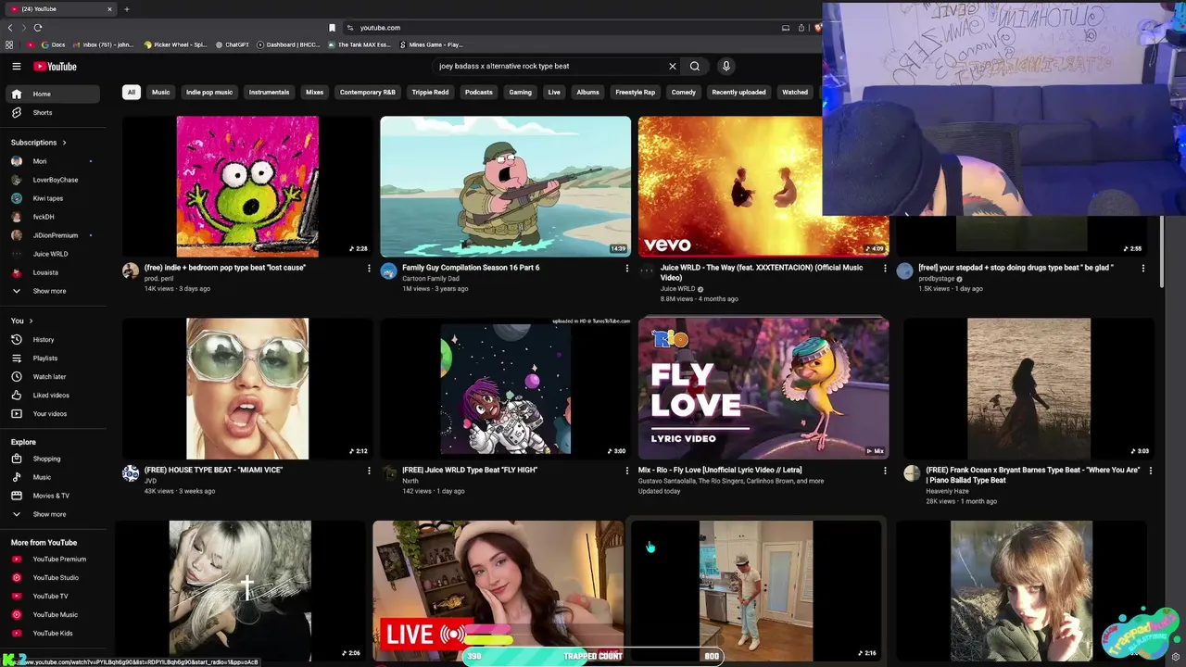Select the Trippie Redd filter chip
Image resolution: width=1186 pixels, height=667 pixels.
point(430,92)
